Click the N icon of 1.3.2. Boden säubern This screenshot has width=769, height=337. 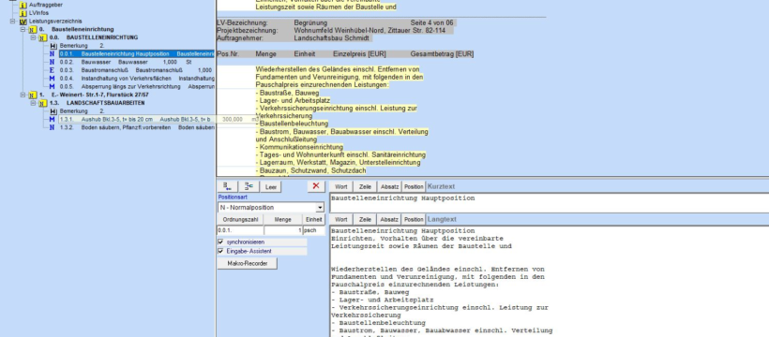tap(53, 127)
